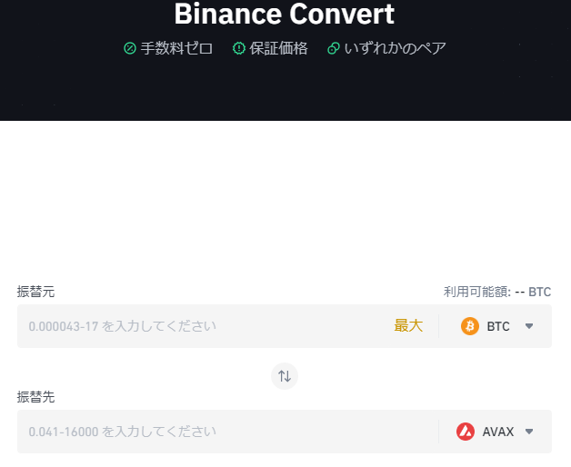Click the 振替先 field label

[35, 397]
